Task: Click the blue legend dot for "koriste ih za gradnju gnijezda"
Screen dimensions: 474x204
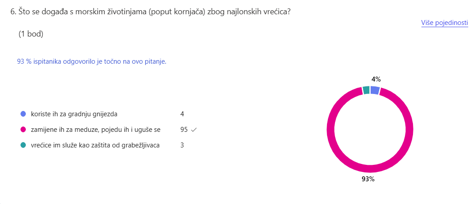Action: pyautogui.click(x=24, y=114)
